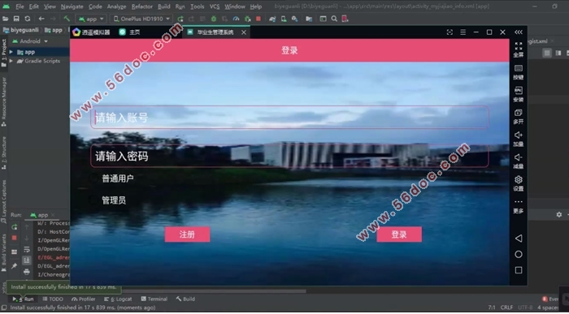Open the File menu

click(20, 6)
